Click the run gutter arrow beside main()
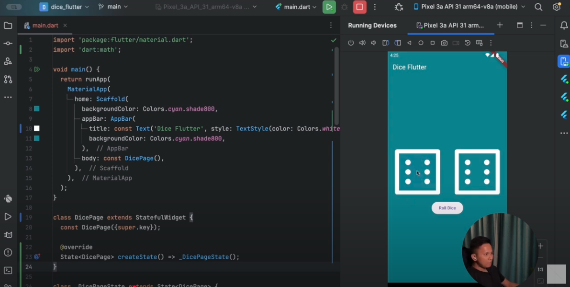 click(x=37, y=69)
